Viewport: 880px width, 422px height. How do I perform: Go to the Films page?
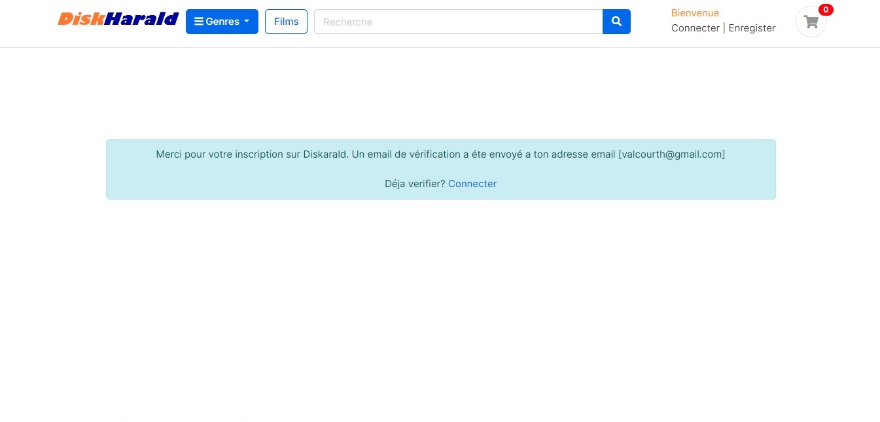[286, 22]
